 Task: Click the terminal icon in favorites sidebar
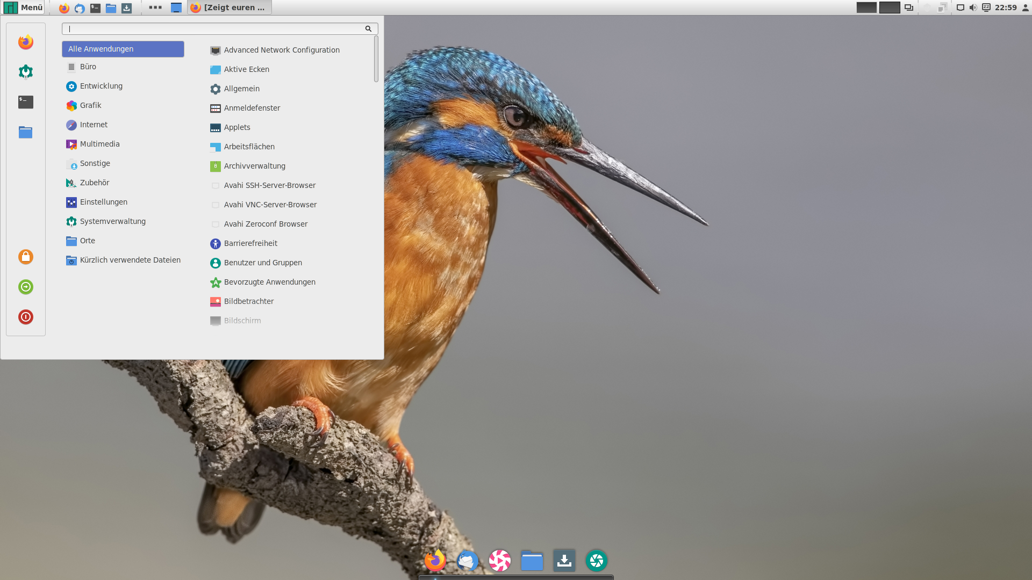click(x=25, y=102)
